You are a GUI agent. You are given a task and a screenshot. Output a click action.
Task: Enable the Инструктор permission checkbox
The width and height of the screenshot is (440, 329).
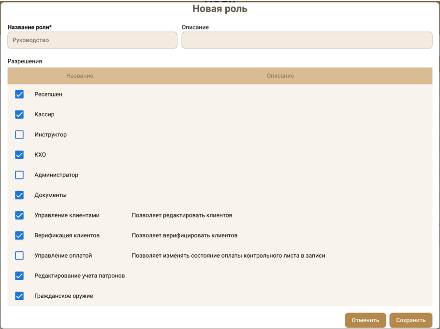[x=19, y=135]
